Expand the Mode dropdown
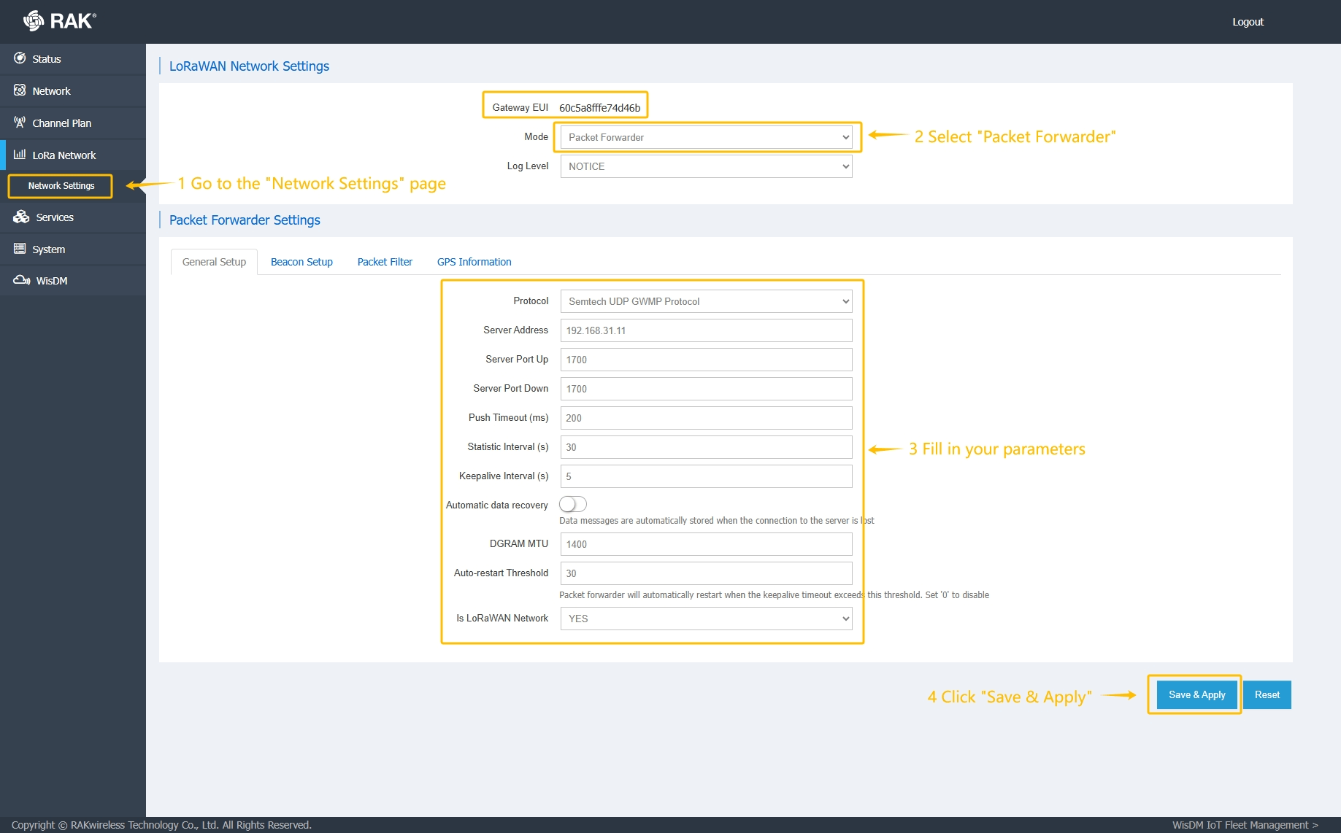Screen dimensions: 1341x833 tap(706, 137)
